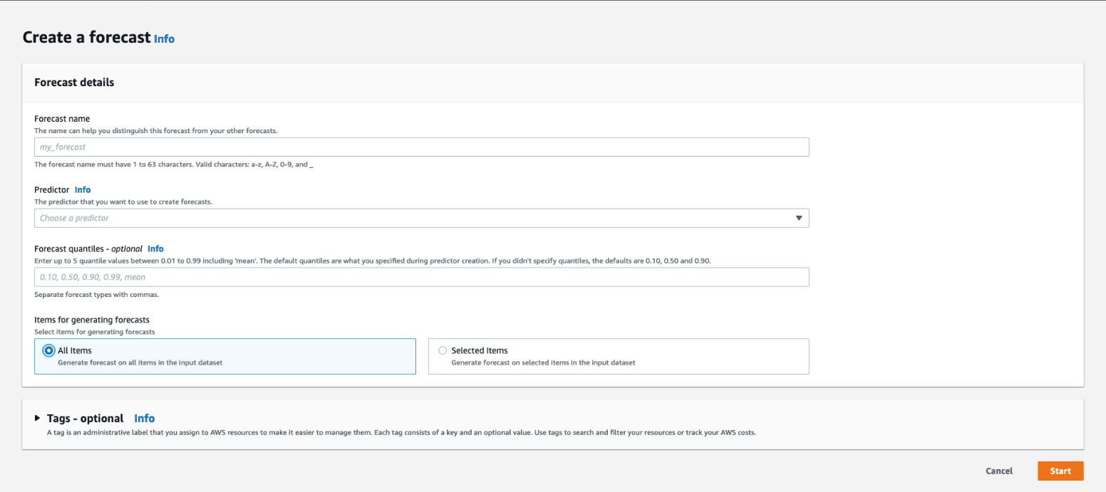Open the Info link next to Predictor

pyautogui.click(x=83, y=190)
